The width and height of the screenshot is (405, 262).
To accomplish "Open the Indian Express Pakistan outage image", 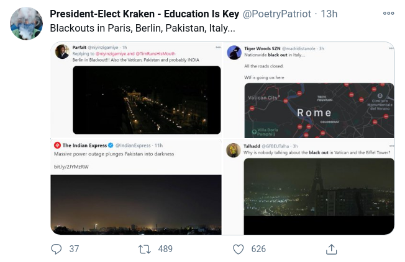I will point(136,203).
